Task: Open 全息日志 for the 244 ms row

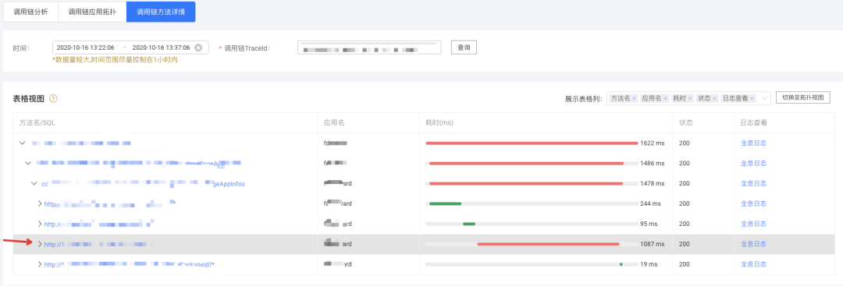Action: tap(753, 204)
